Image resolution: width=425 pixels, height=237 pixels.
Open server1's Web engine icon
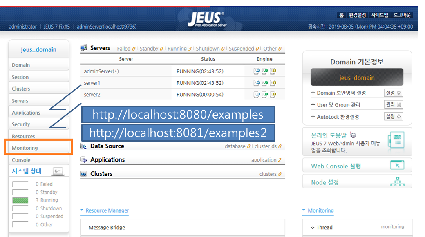point(257,83)
